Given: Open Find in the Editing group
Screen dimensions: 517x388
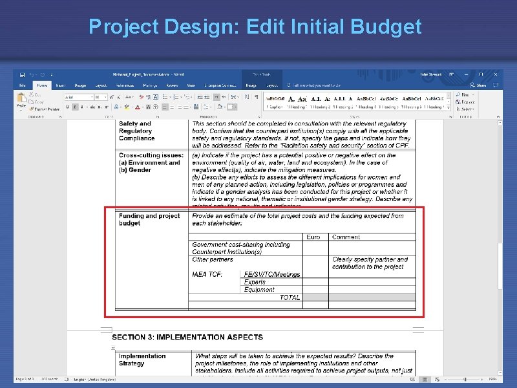Looking at the screenshot, I should click(462, 95).
